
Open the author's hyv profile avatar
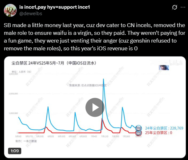10,10
